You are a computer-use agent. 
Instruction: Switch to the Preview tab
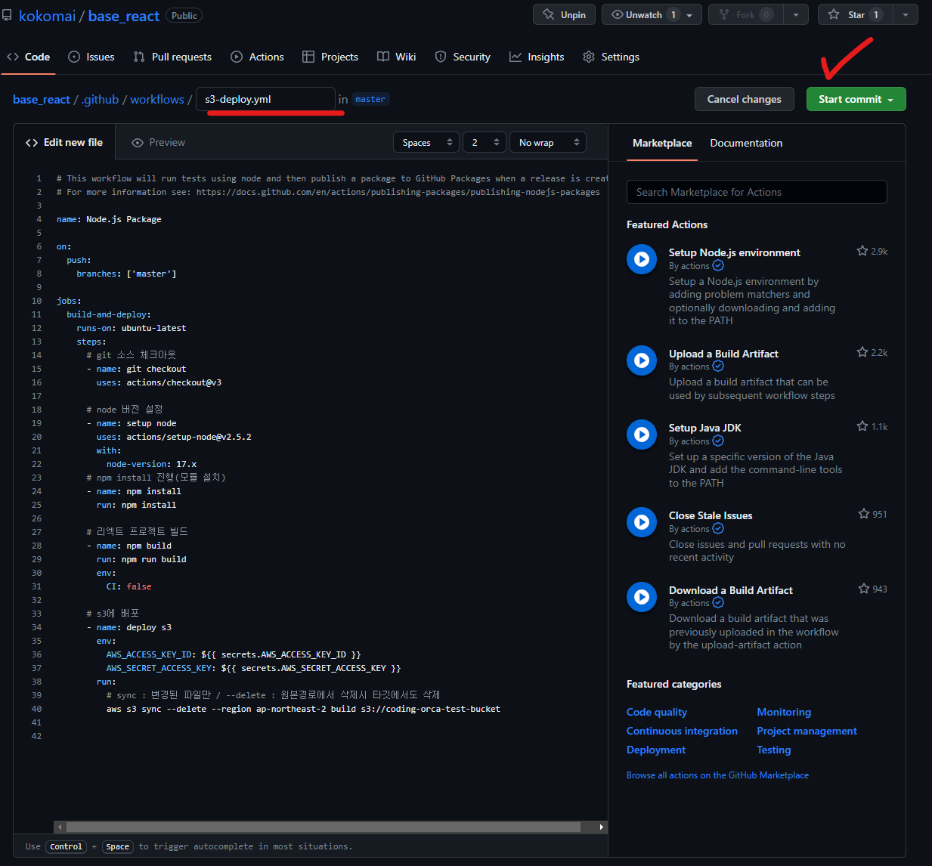click(x=158, y=142)
